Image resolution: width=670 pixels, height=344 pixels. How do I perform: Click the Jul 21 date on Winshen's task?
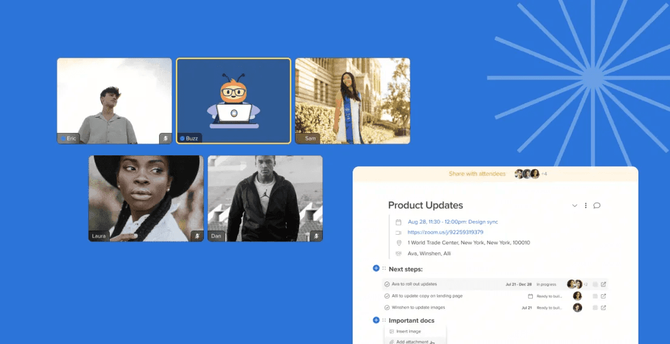(526, 308)
